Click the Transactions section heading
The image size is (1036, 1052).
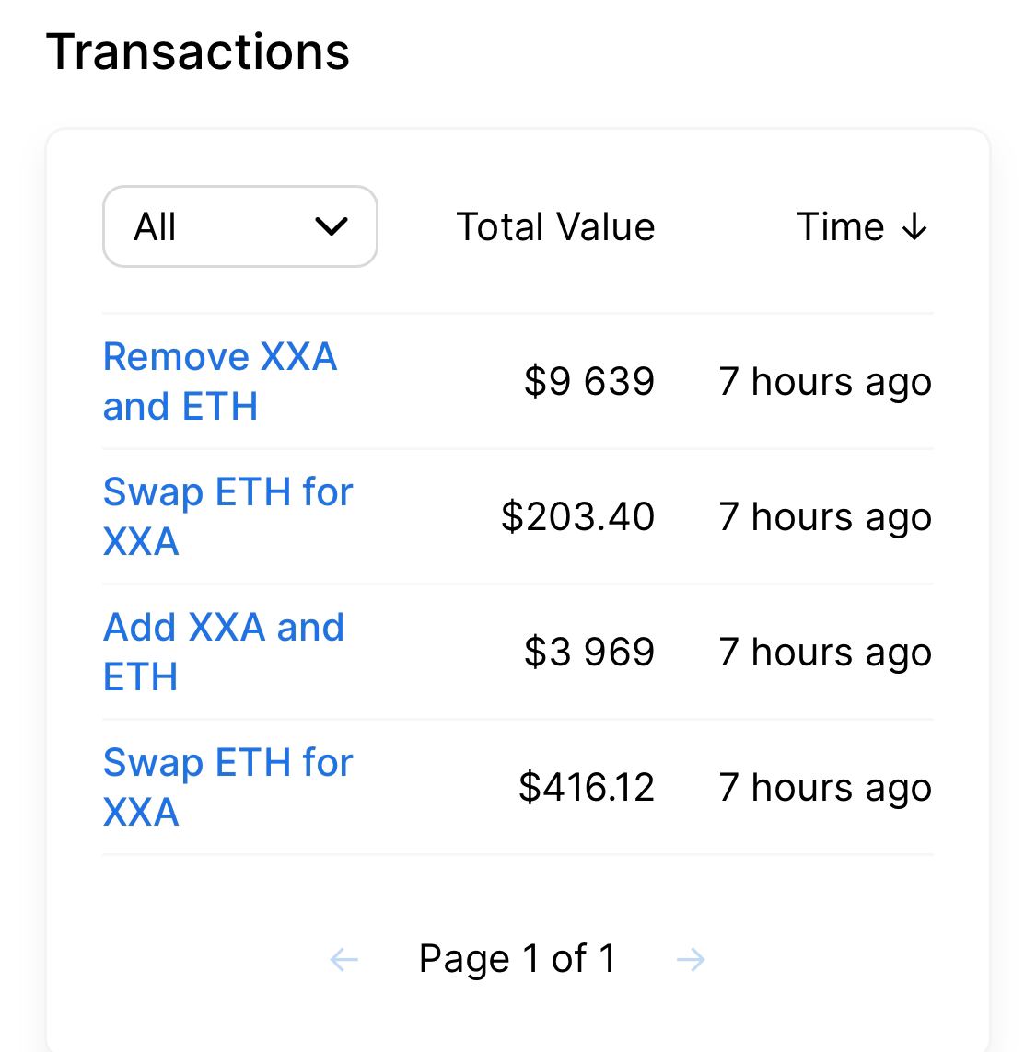coord(198,52)
